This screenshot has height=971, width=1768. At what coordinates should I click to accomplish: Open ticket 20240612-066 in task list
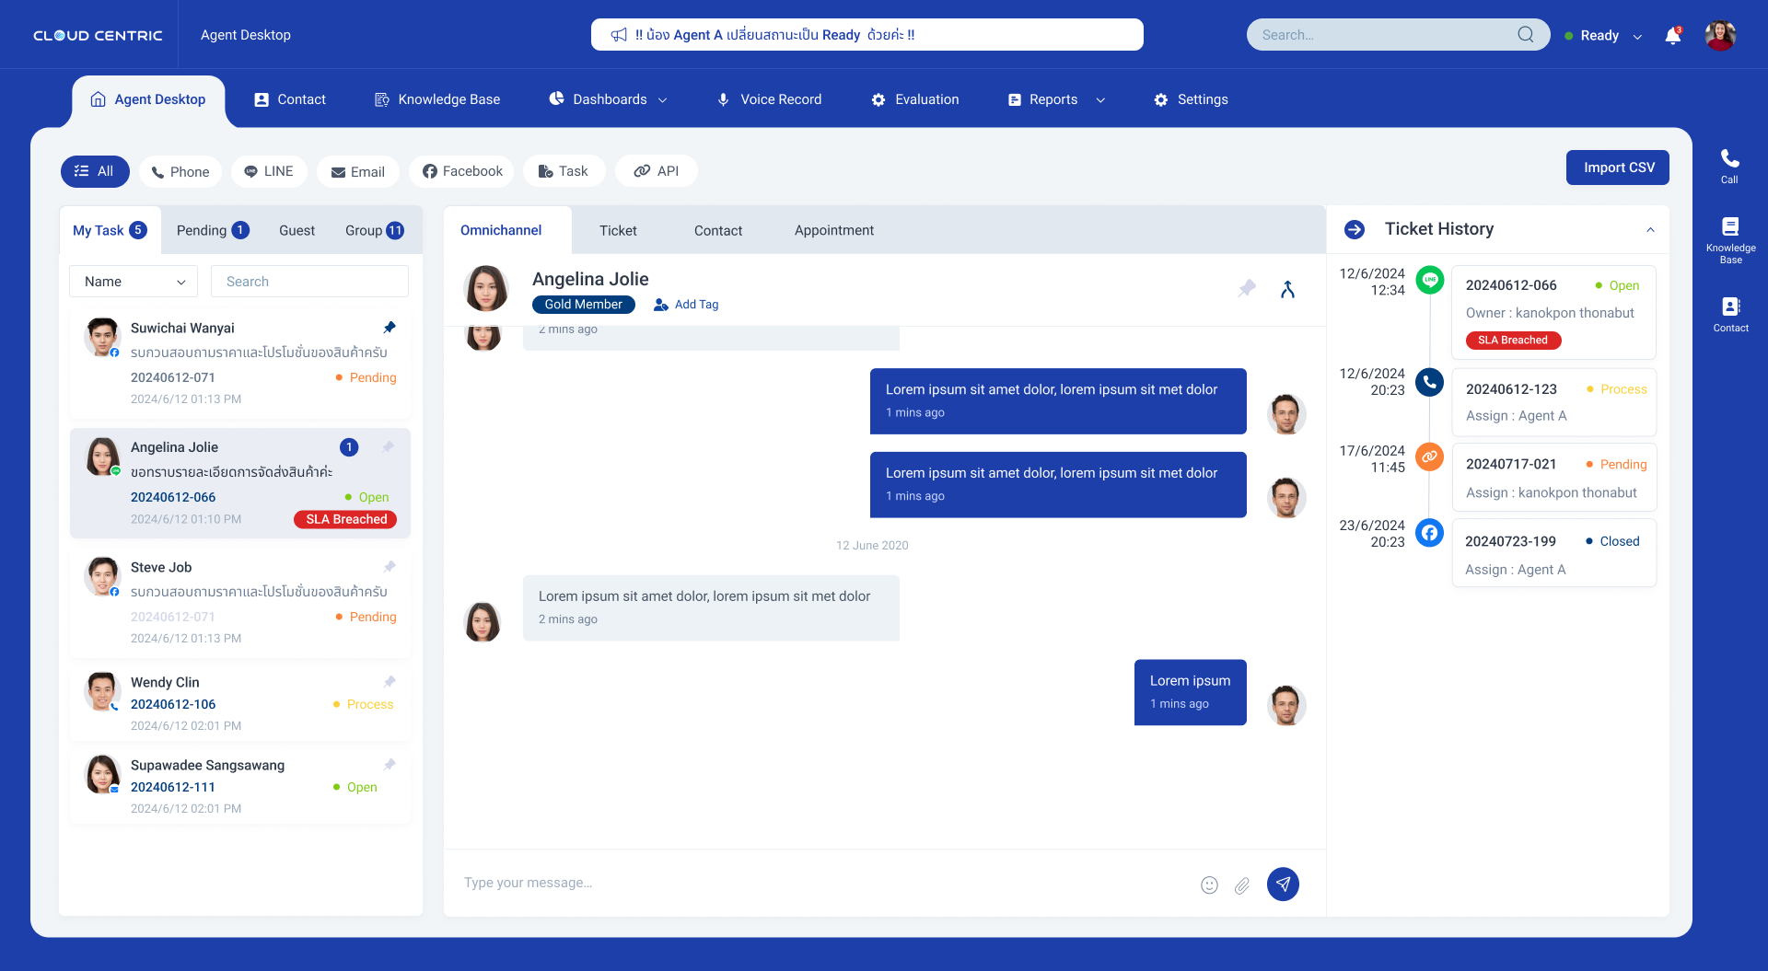tap(173, 497)
